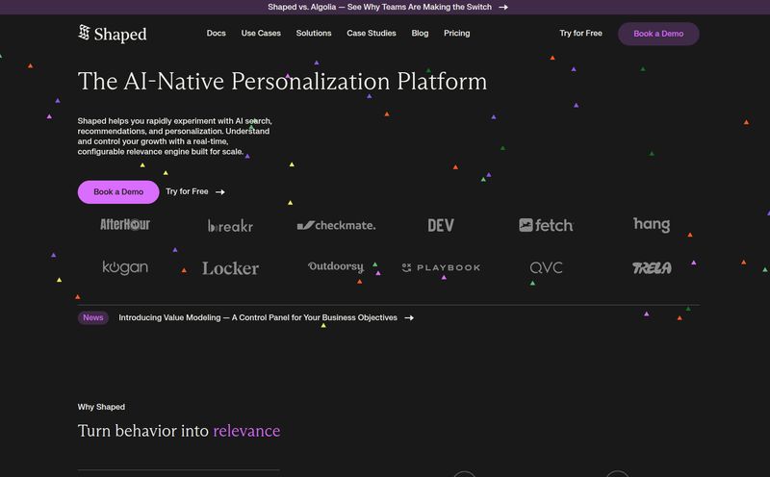Click the breakr logo

230,226
